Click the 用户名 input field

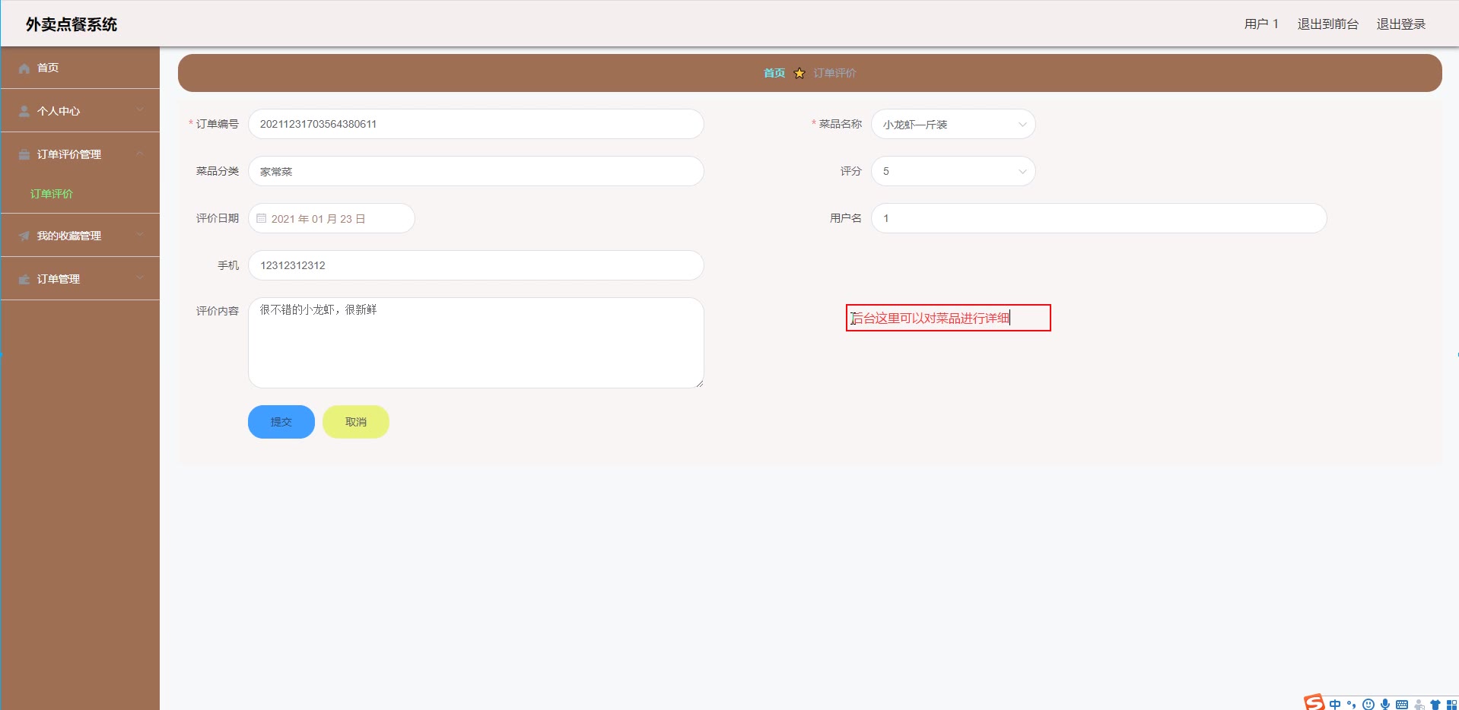(1099, 218)
